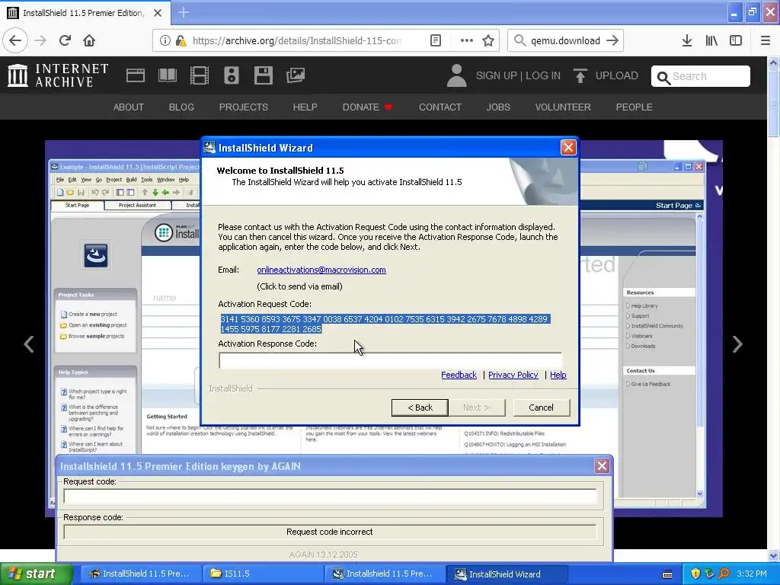Click SIGN UP link

coord(497,75)
